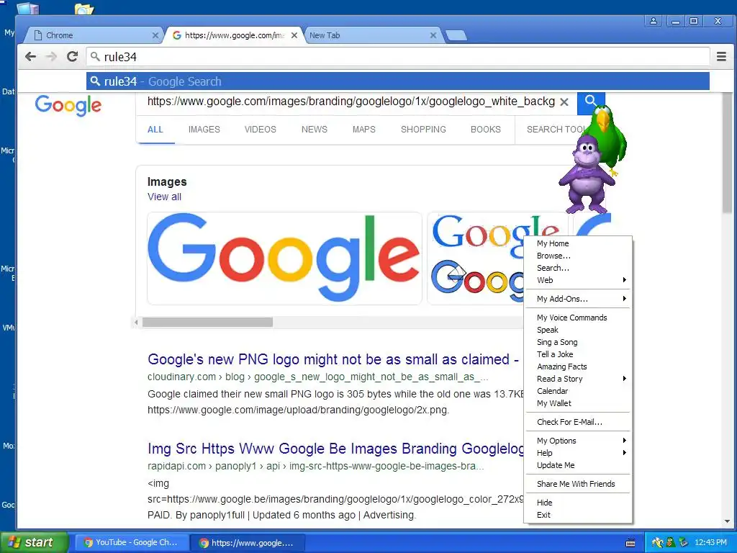Click the address bar containing rule34

coord(397,57)
